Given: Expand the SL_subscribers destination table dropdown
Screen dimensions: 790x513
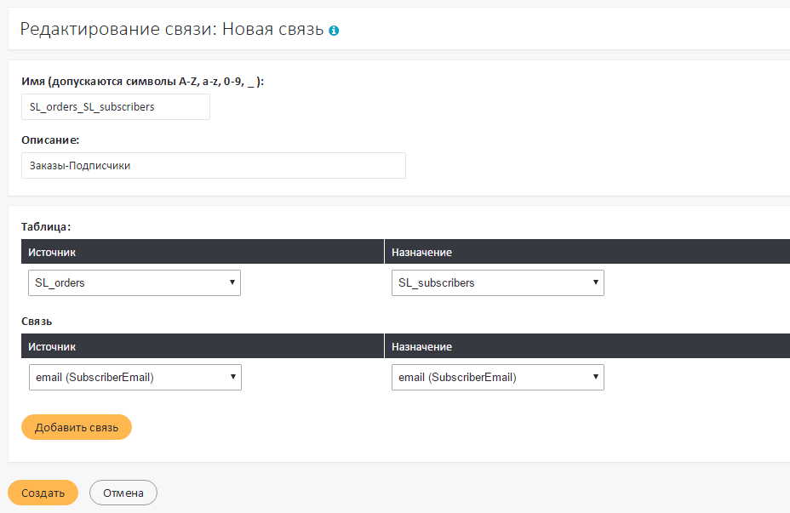Looking at the screenshot, I should pos(497,283).
